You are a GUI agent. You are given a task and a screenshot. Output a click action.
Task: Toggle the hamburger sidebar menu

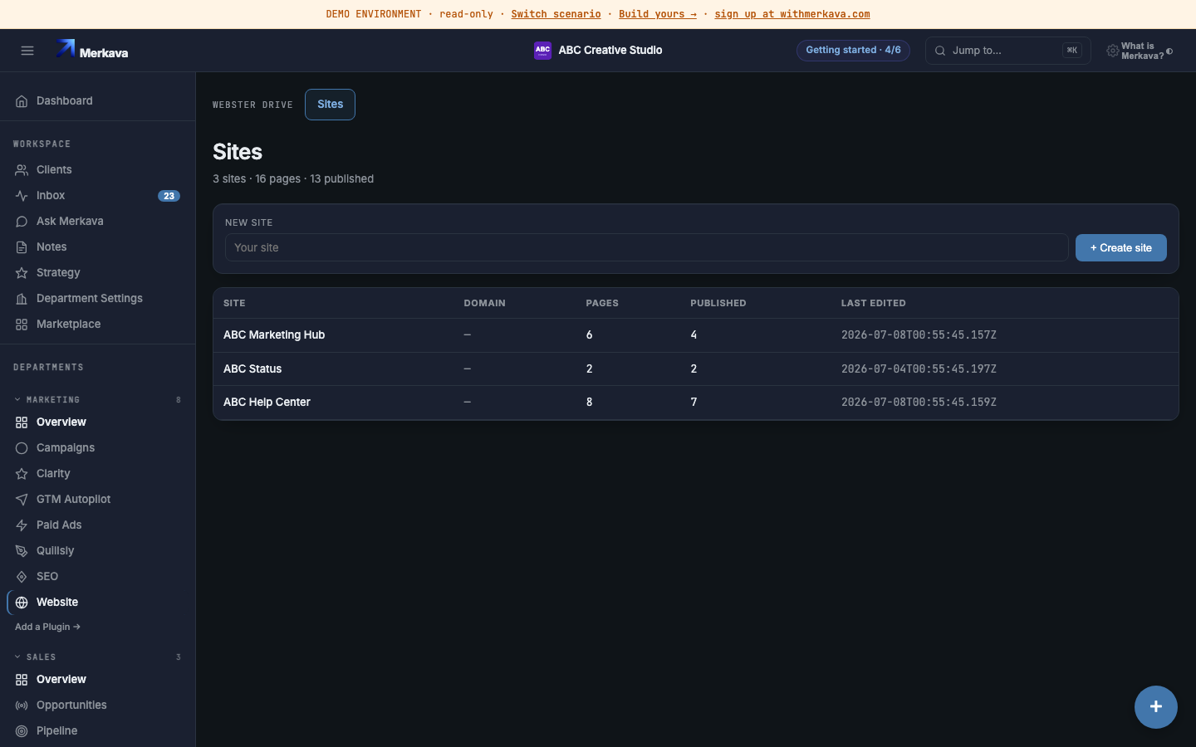27,51
